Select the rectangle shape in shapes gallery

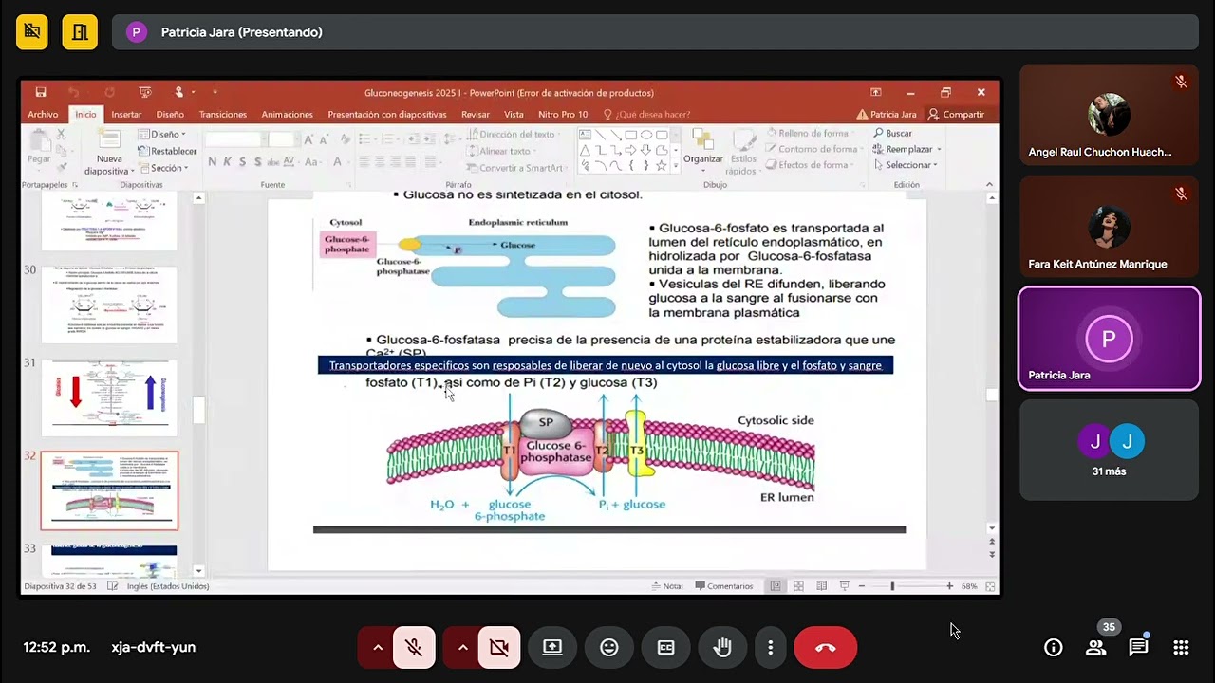click(x=630, y=135)
